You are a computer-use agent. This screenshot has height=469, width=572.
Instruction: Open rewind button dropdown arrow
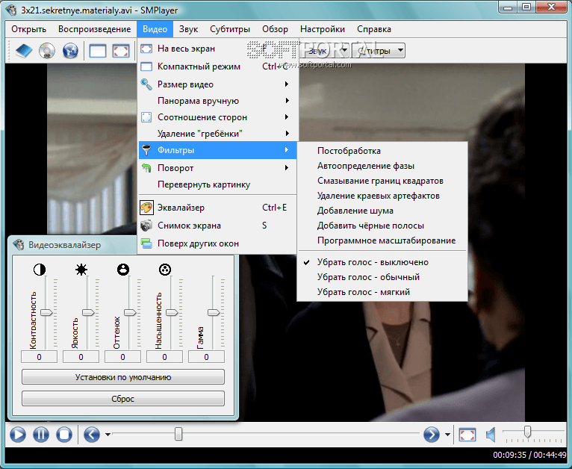coord(108,435)
